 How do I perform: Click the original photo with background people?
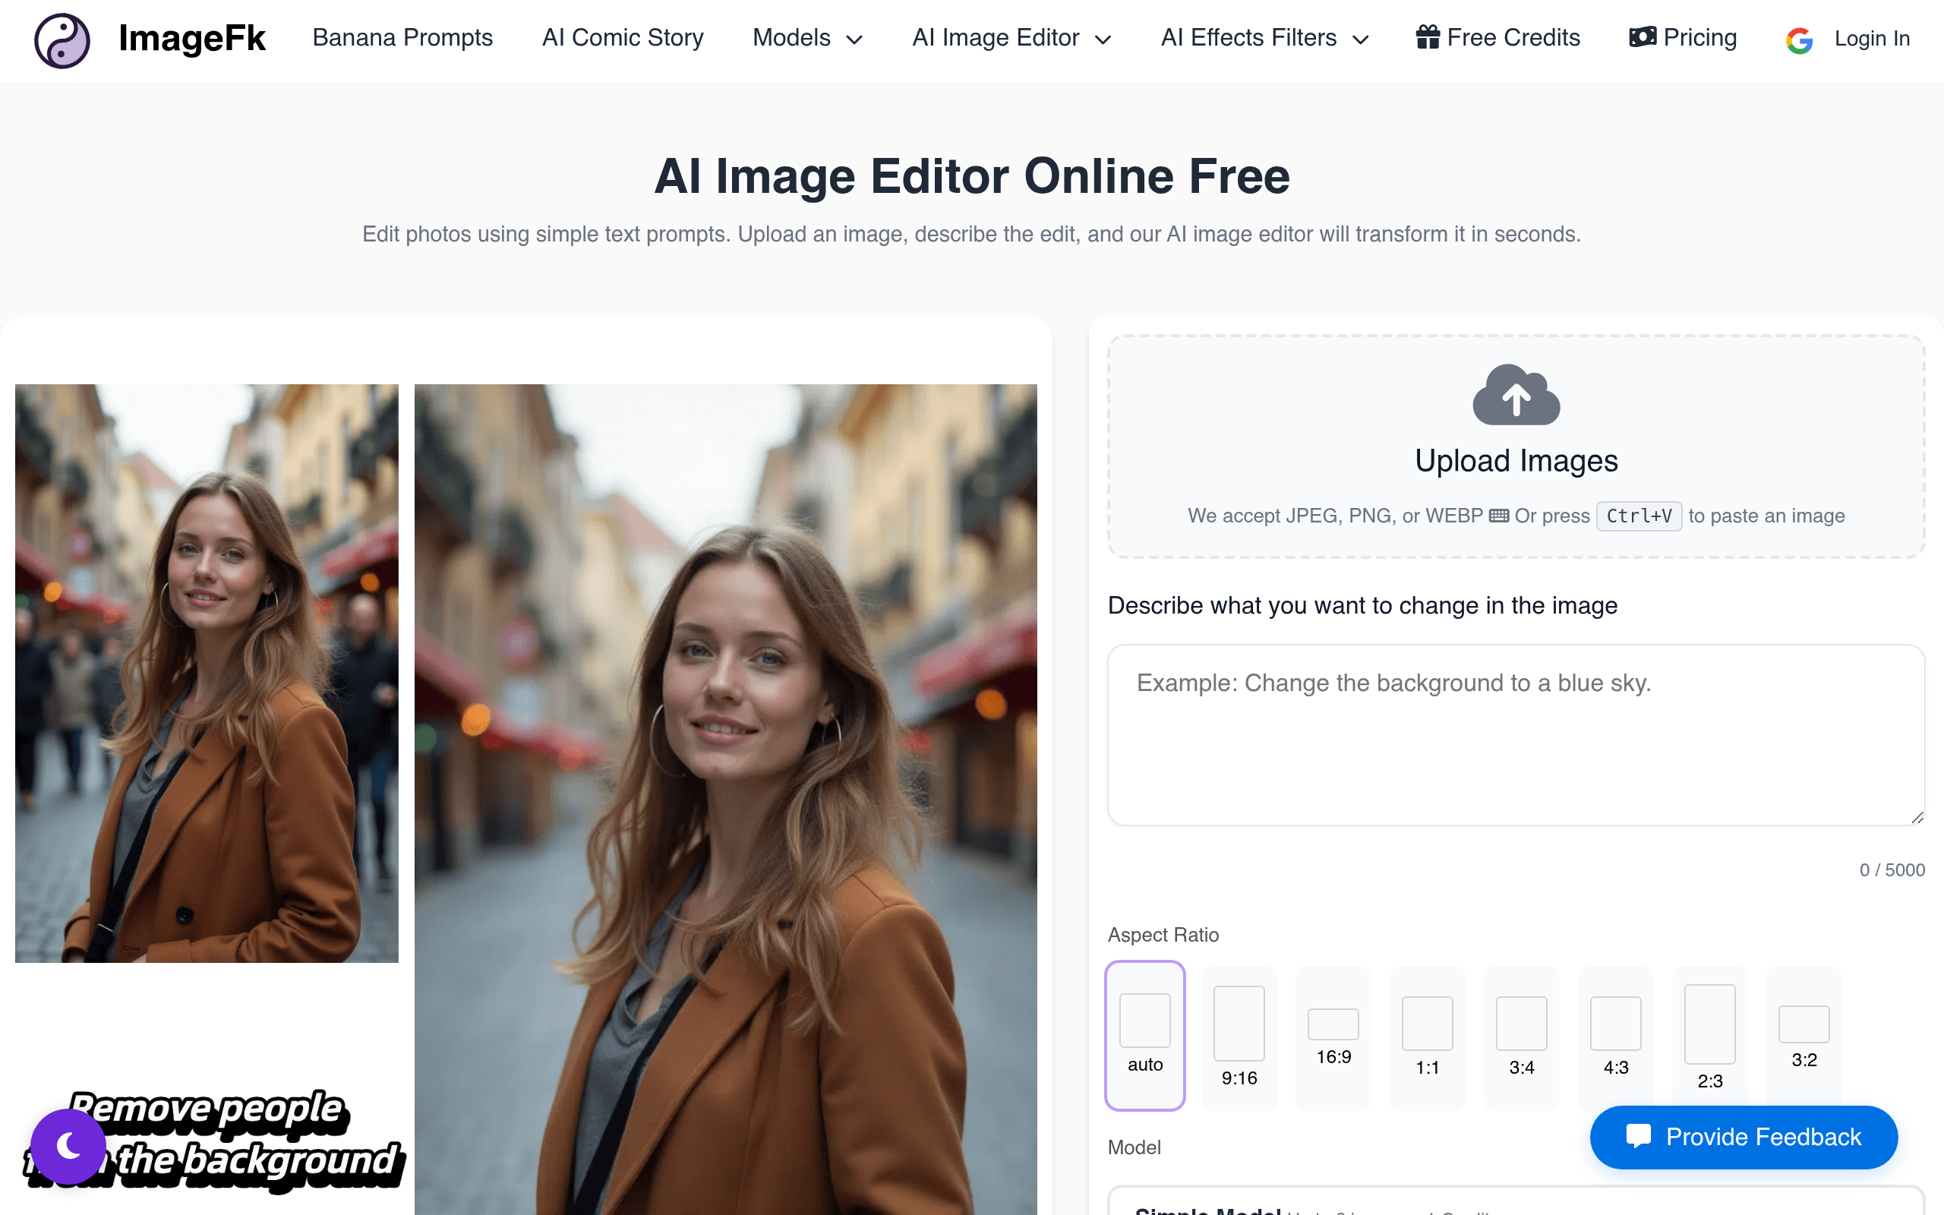(x=207, y=673)
